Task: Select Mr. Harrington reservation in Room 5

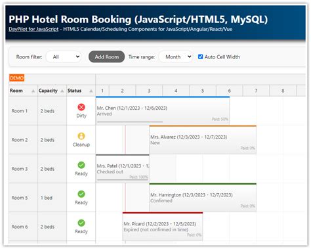Action: [x=203, y=198]
